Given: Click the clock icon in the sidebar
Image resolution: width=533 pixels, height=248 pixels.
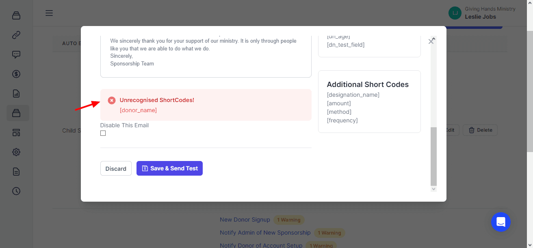Looking at the screenshot, I should (x=16, y=191).
